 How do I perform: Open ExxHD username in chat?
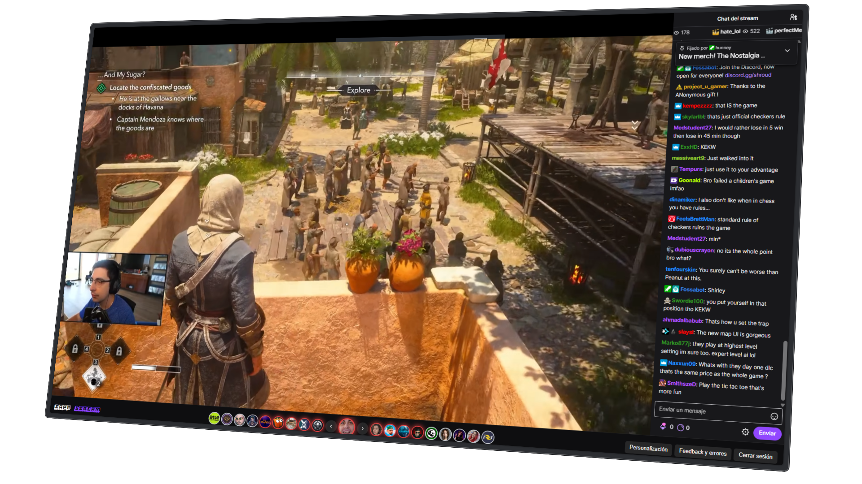pyautogui.click(x=689, y=147)
